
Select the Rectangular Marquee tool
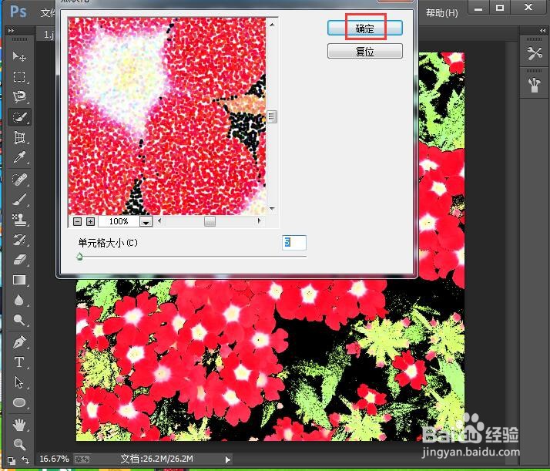[19, 76]
